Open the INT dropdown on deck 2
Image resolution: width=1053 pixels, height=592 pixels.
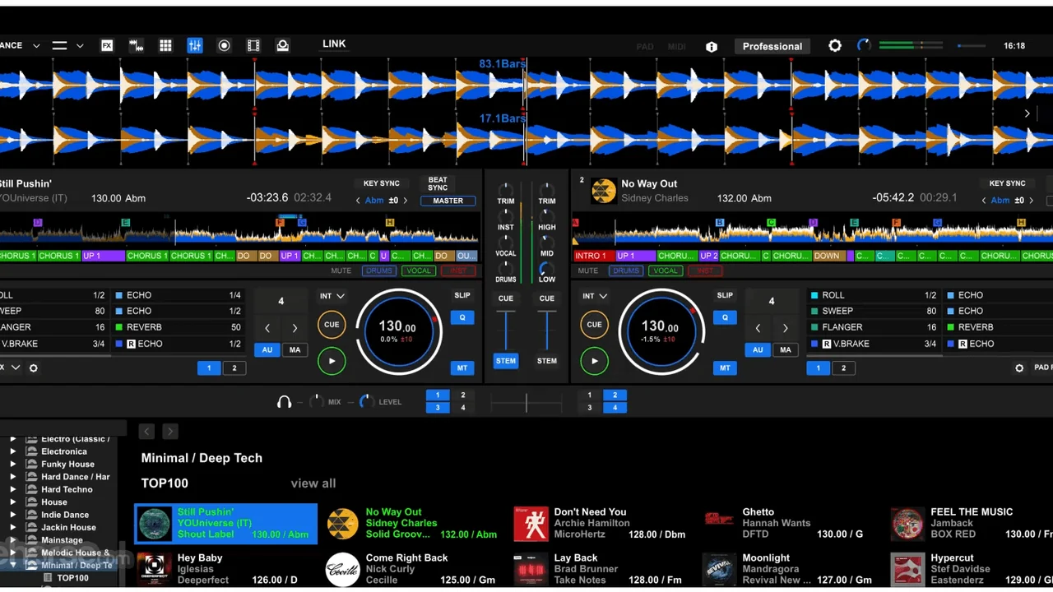point(595,296)
